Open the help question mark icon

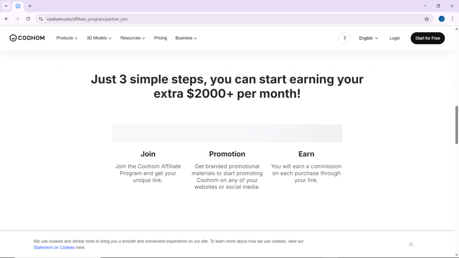point(345,39)
